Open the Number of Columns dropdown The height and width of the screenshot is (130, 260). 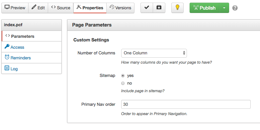point(154,53)
